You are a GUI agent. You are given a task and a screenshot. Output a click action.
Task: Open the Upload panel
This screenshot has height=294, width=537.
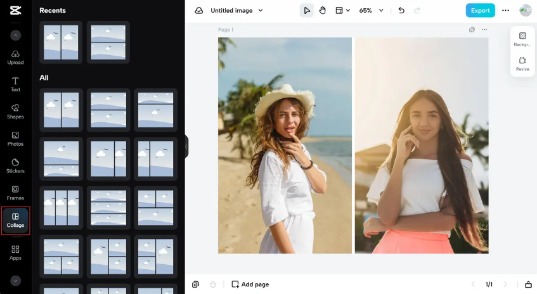[15, 58]
